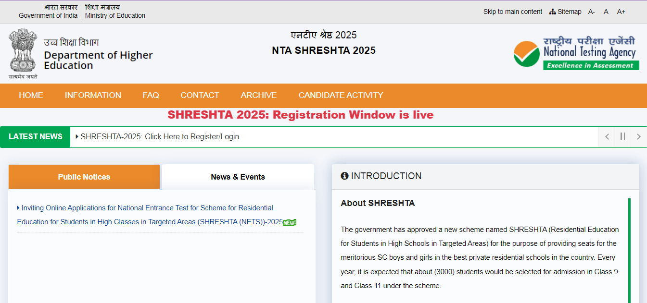The image size is (647, 303).
Task: Increase font size with A+ button
Action: [x=621, y=12]
